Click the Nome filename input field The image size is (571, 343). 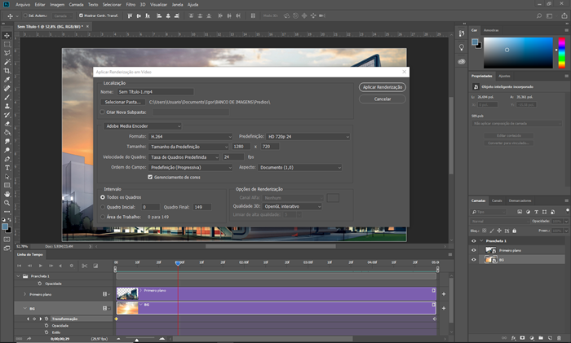tap(155, 92)
